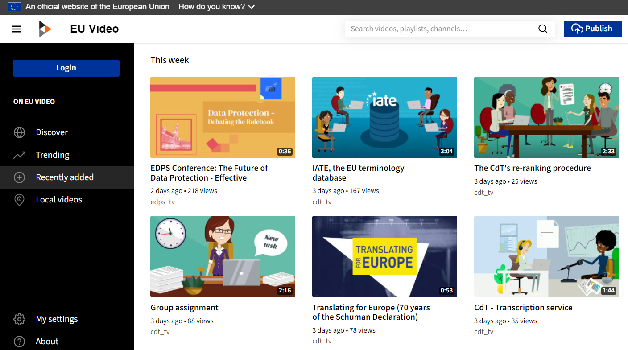
Task: Click the EU Video play logo
Action: click(45, 29)
